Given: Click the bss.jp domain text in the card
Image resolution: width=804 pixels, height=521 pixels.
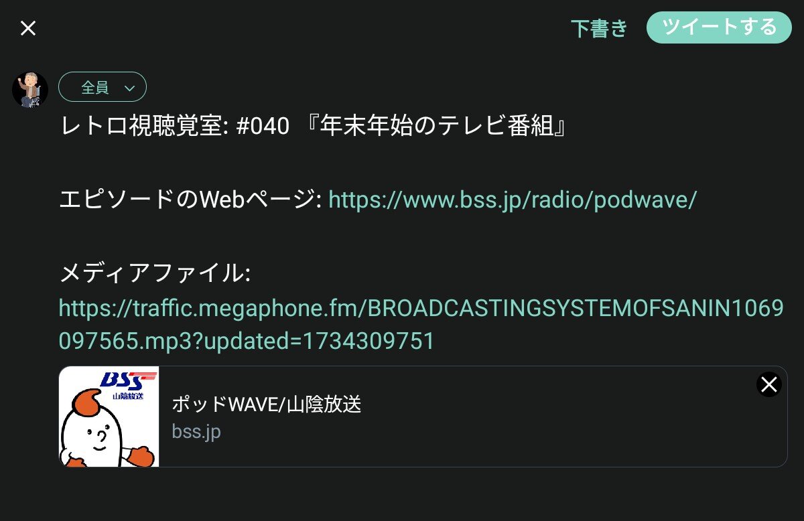Looking at the screenshot, I should (196, 432).
